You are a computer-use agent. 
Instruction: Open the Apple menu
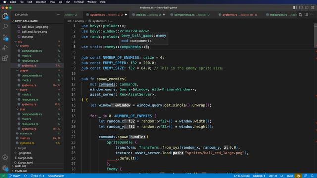pyautogui.click(x=4, y=2)
